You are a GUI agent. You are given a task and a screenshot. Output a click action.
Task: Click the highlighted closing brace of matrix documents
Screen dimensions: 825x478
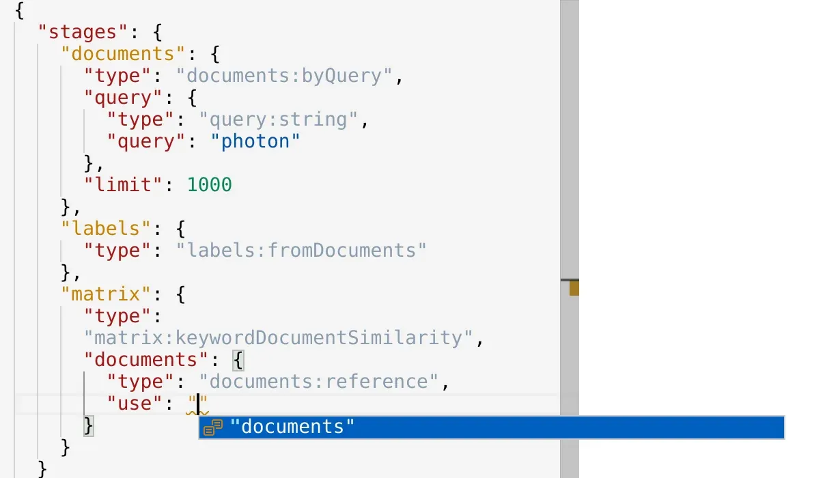pyautogui.click(x=89, y=425)
